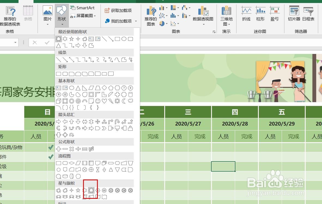322x204 pixels.
Task: Choose the flowchart collate shape
Action: 98,170
